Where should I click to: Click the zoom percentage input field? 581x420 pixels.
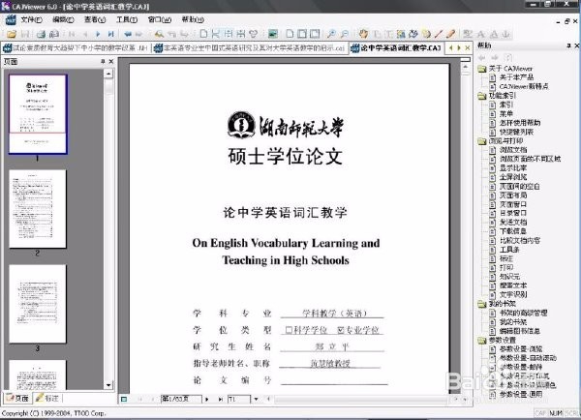coord(239,400)
